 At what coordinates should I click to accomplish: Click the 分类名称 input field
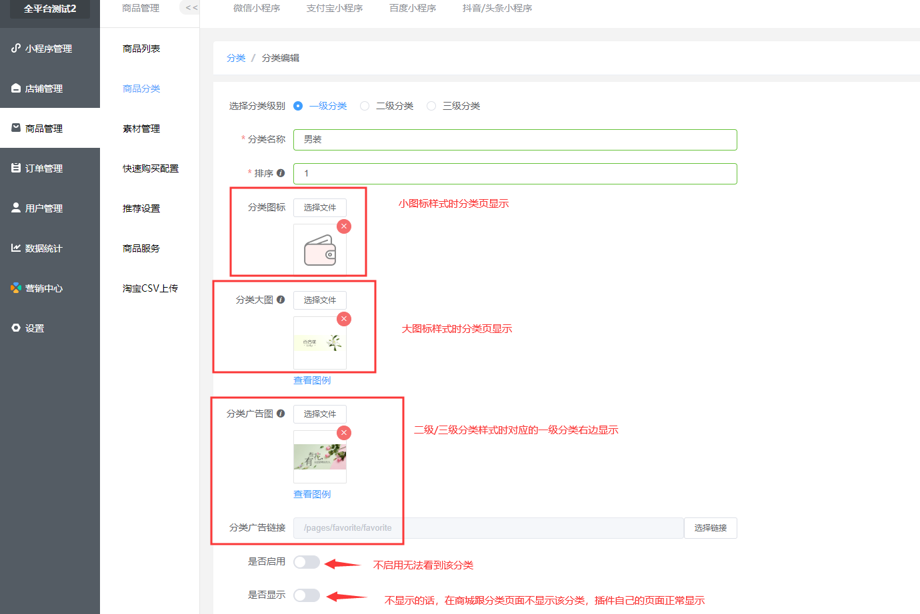click(515, 140)
